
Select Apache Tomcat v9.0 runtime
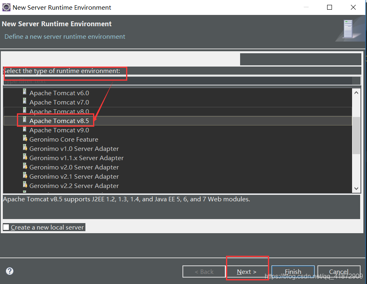[x=59, y=130]
